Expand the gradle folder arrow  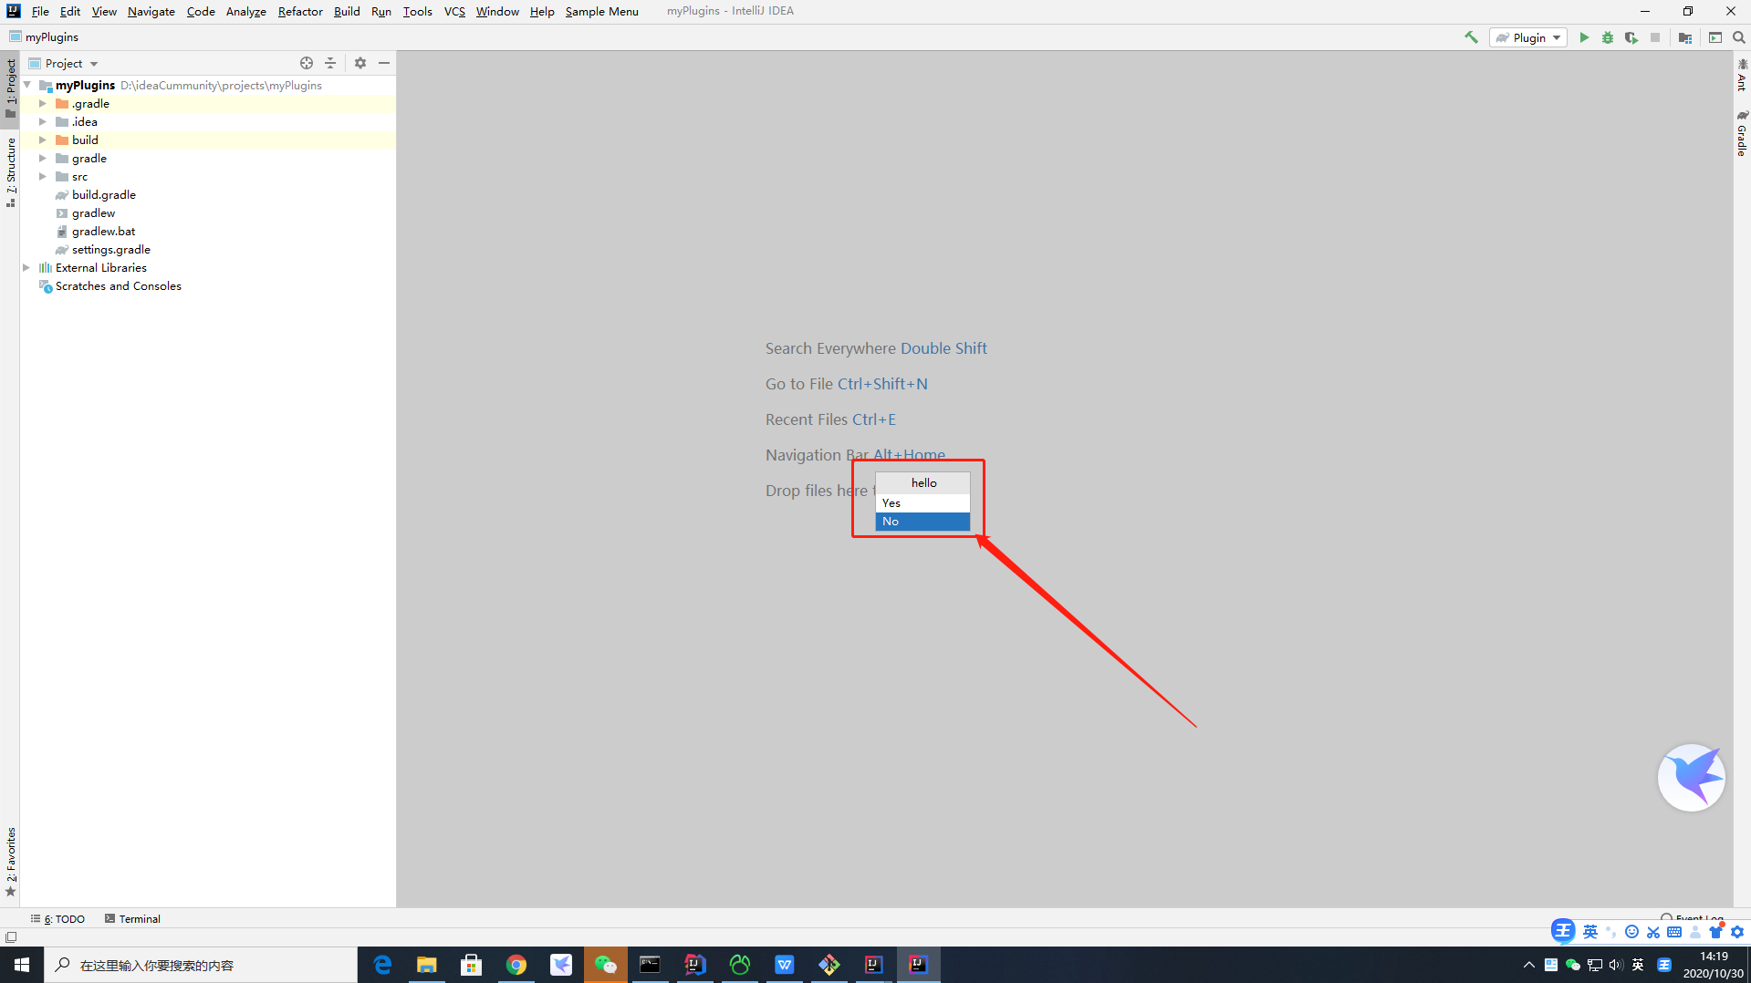(x=42, y=158)
